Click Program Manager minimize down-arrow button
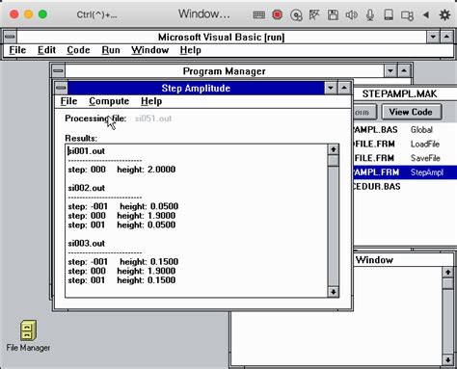This screenshot has width=457, height=369. point(390,70)
